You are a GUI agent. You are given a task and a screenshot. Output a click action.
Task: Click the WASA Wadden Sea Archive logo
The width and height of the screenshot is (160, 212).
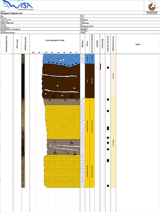point(18,5)
